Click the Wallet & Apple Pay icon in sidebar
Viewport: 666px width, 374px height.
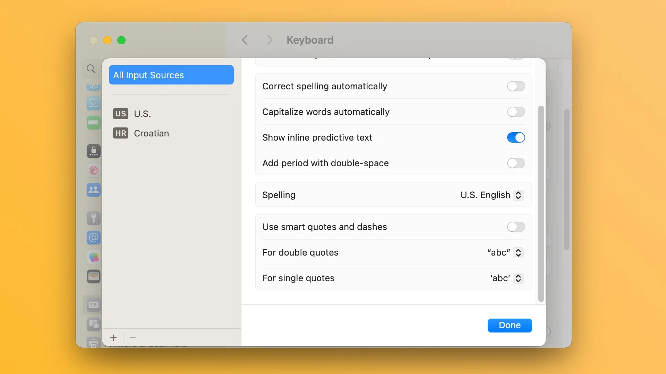click(x=93, y=276)
